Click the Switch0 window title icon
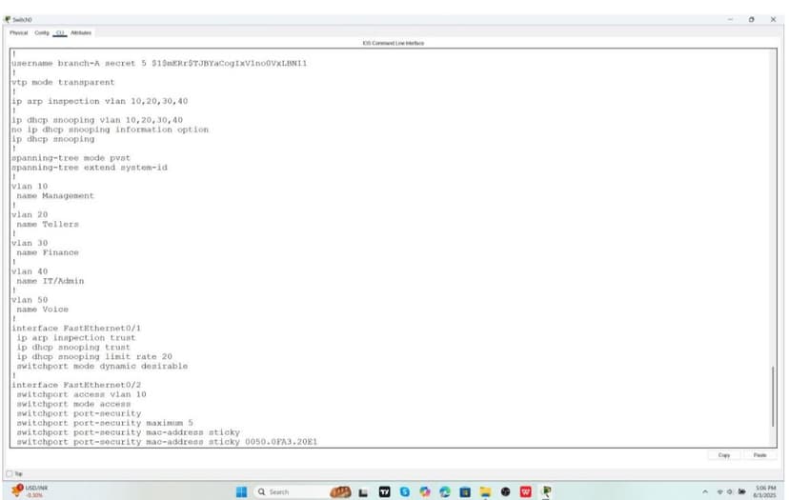The width and height of the screenshot is (789, 500). coord(7,20)
